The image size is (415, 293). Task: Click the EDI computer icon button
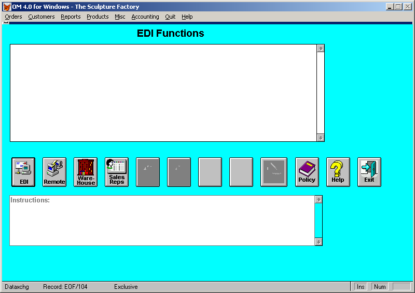click(23, 172)
